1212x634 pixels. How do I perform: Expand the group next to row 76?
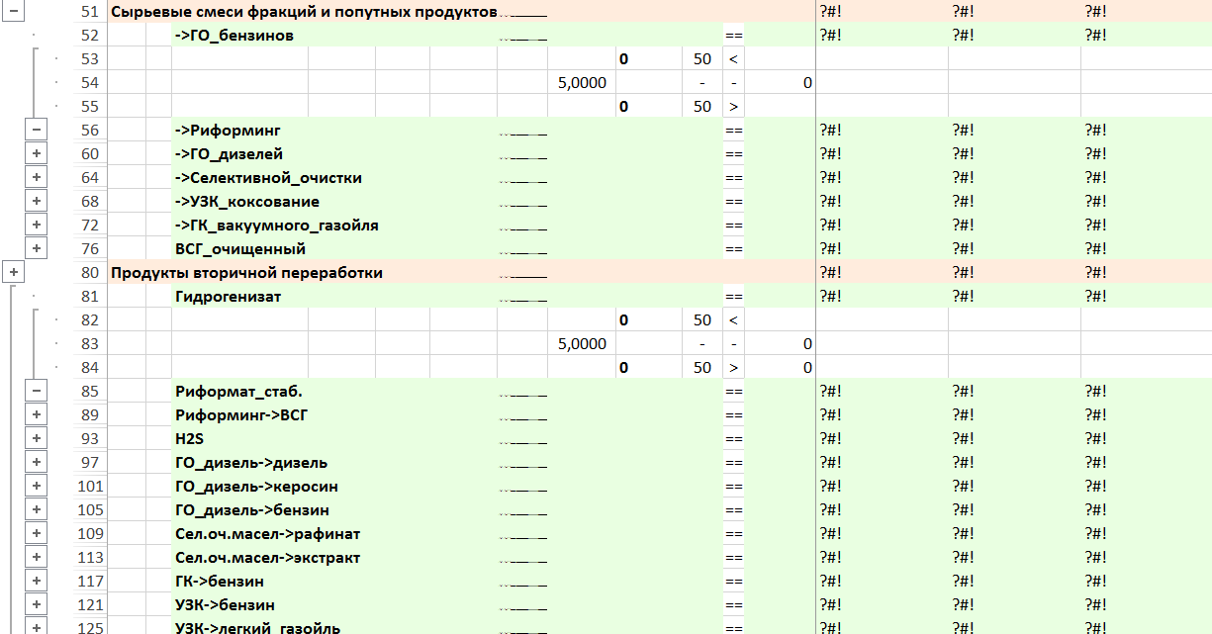pyautogui.click(x=36, y=248)
